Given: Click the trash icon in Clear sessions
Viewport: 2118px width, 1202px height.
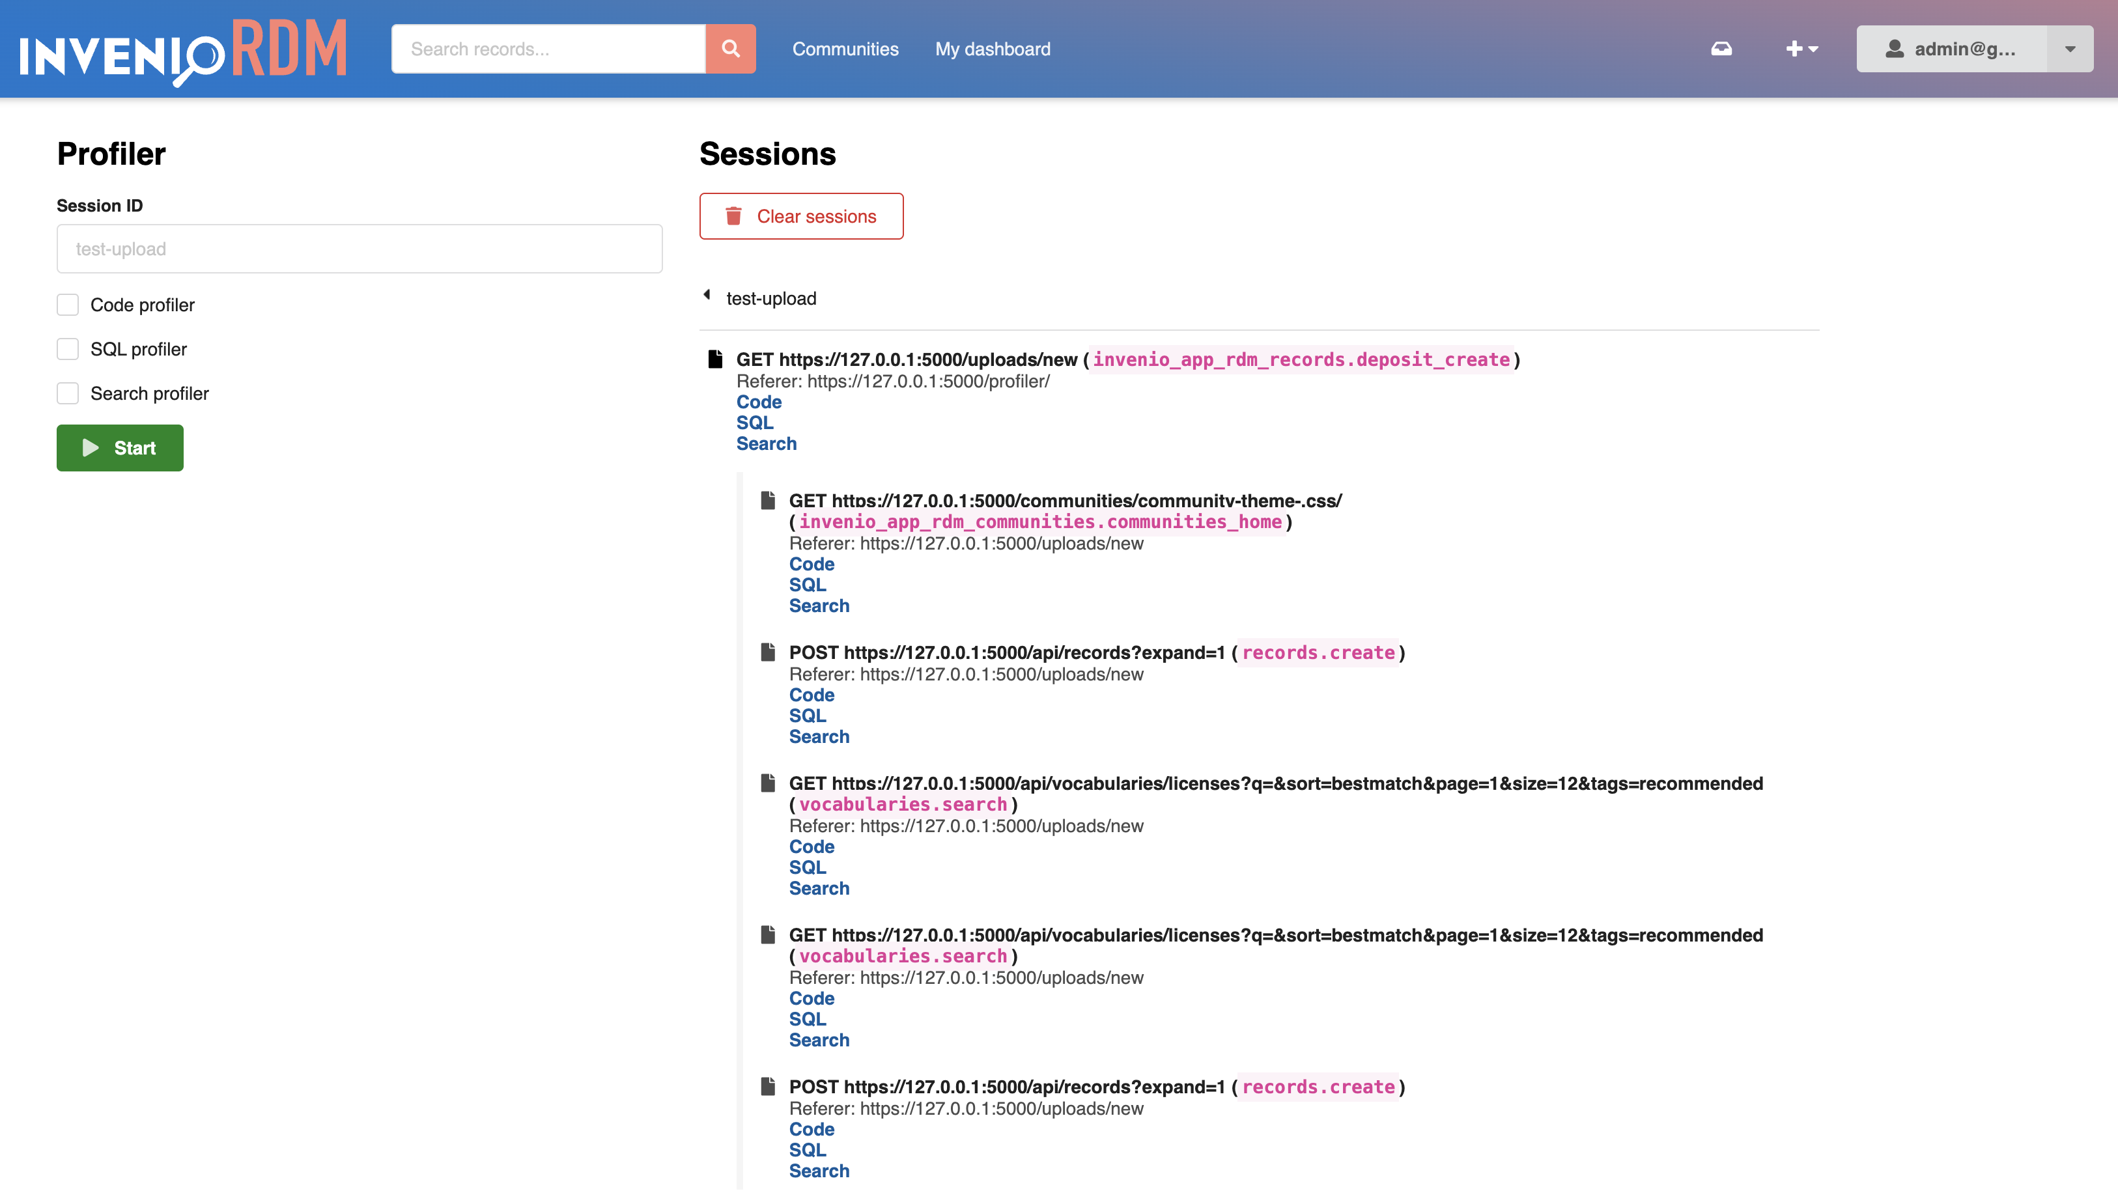Looking at the screenshot, I should [733, 216].
